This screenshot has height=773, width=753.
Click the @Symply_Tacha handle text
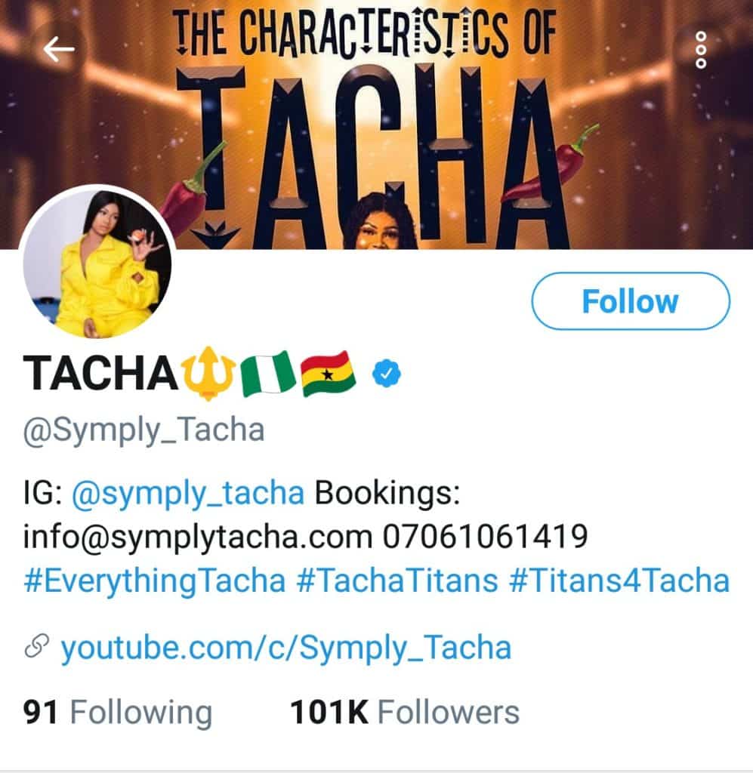tap(144, 430)
